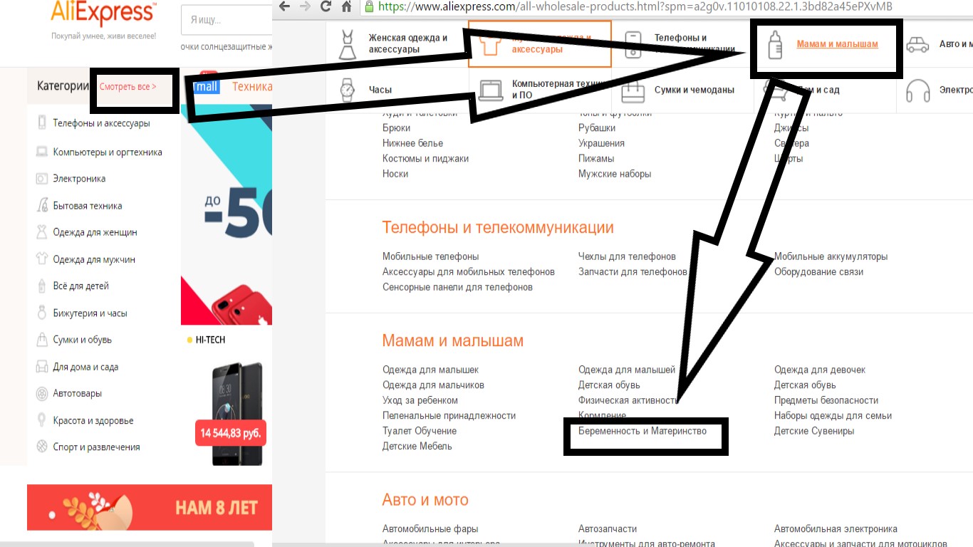
Task: Click the bottle icon beside Мамам и малышам tile
Action: [775, 44]
